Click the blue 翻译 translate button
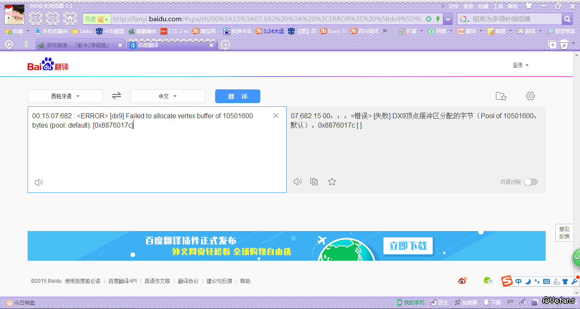The height and width of the screenshot is (309, 580). tap(237, 96)
